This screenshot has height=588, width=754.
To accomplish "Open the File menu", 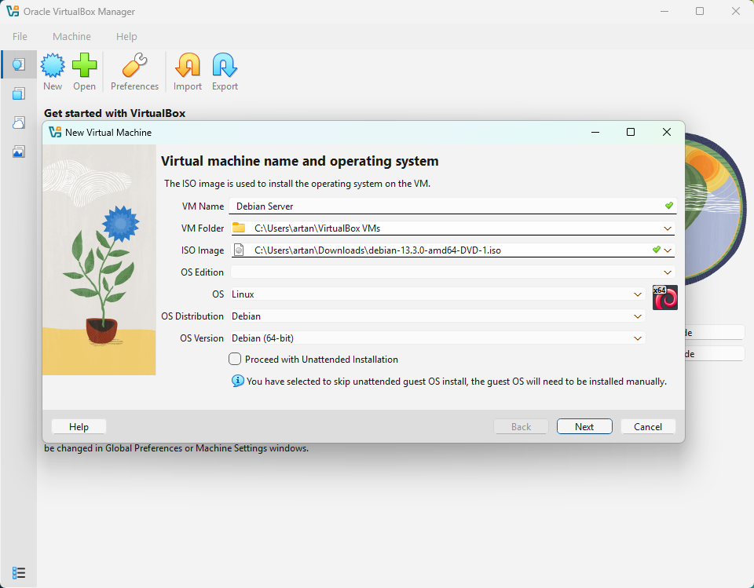I will click(x=20, y=36).
